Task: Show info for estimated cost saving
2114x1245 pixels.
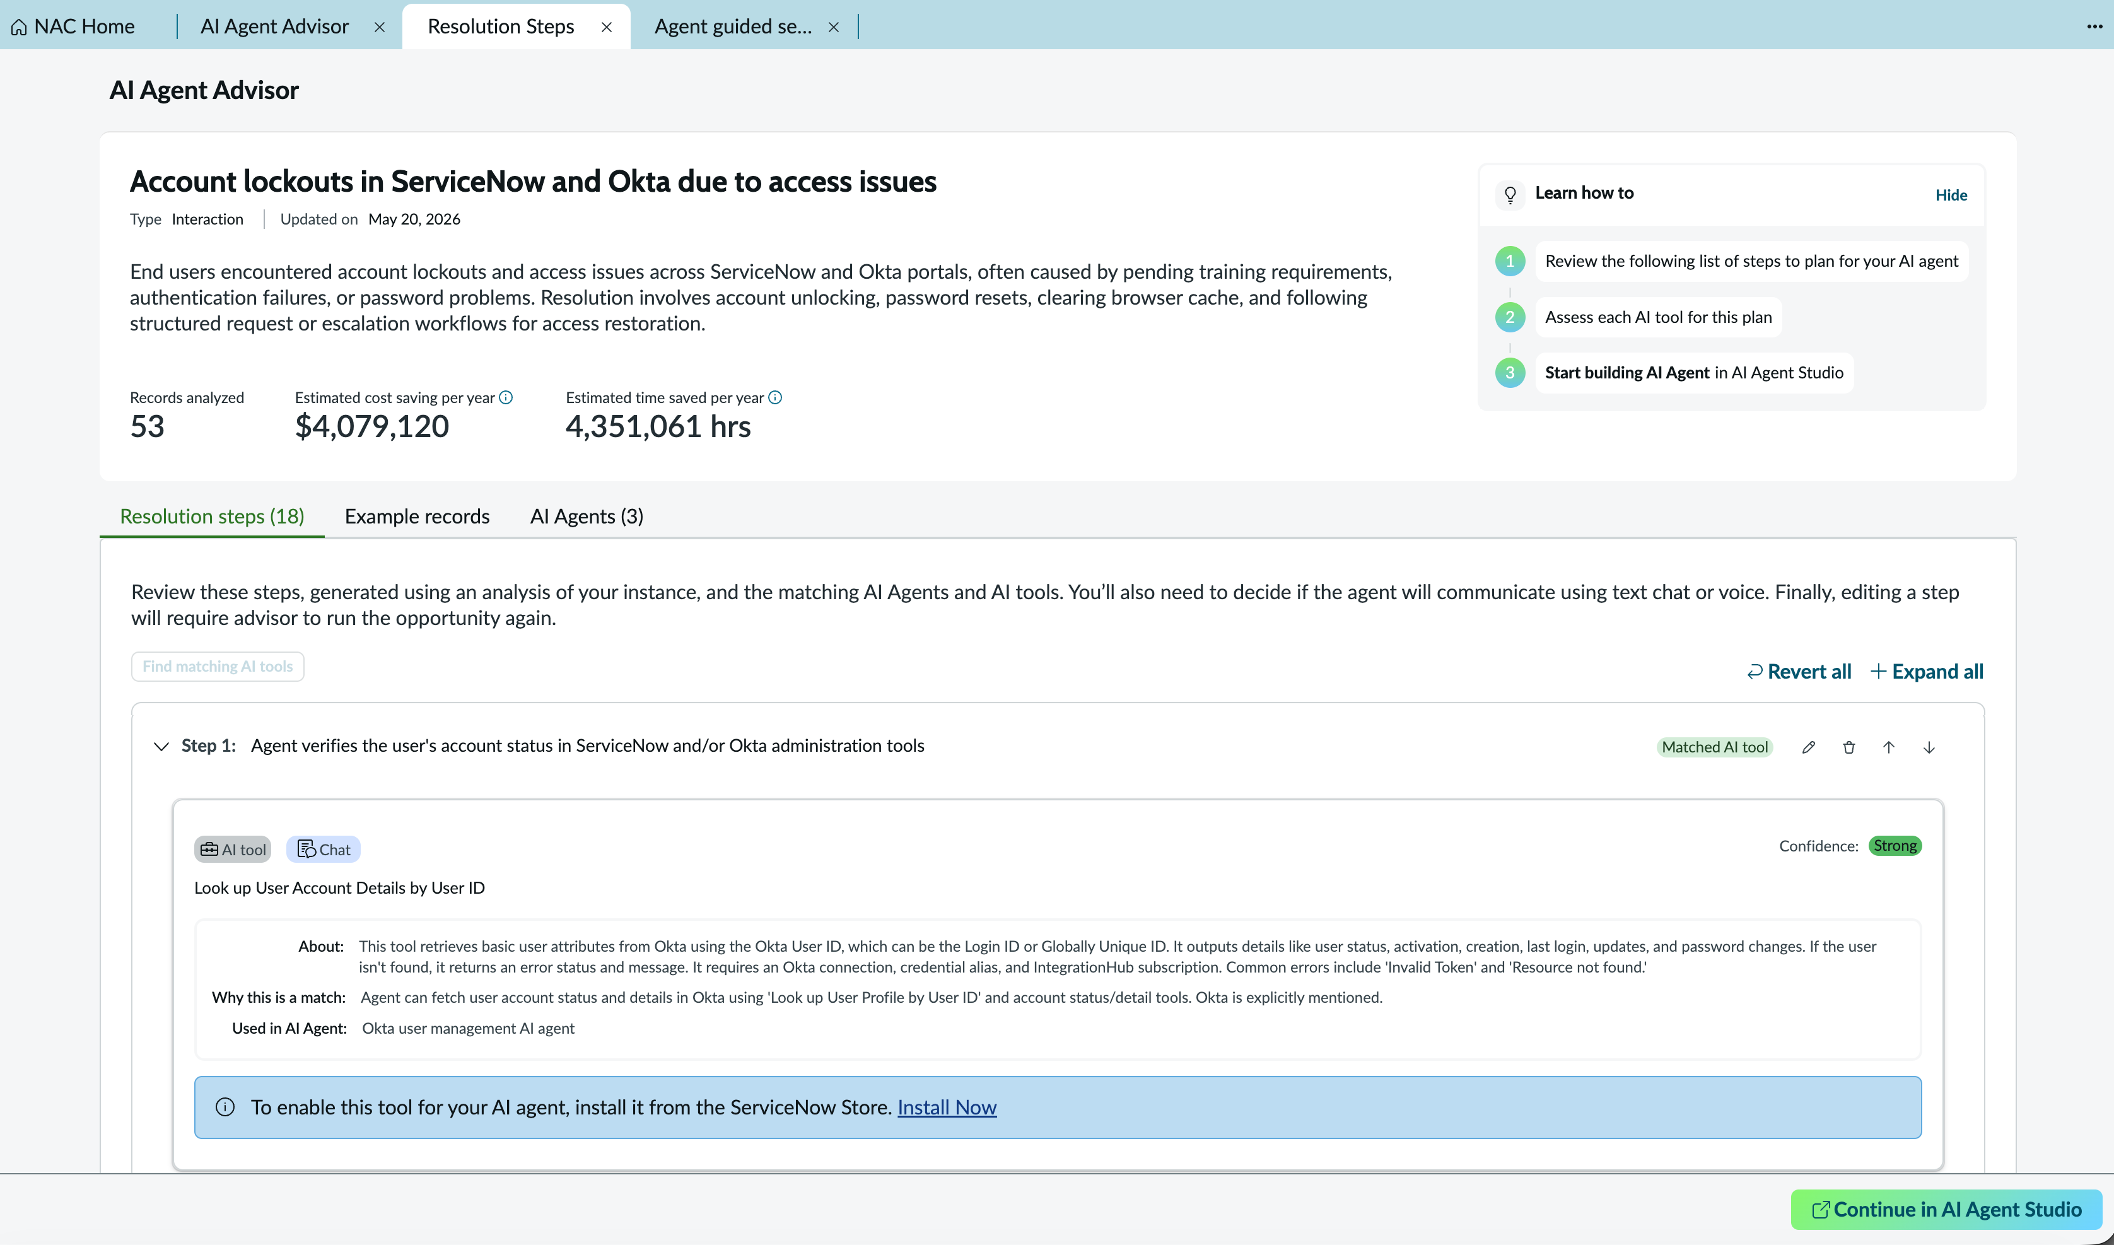Action: click(x=506, y=398)
